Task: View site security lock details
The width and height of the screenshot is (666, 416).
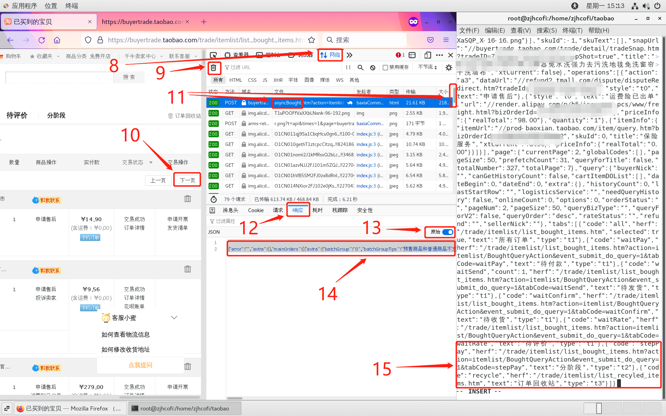Action: 100,40
